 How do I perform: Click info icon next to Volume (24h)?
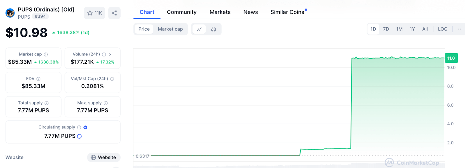(x=104, y=54)
